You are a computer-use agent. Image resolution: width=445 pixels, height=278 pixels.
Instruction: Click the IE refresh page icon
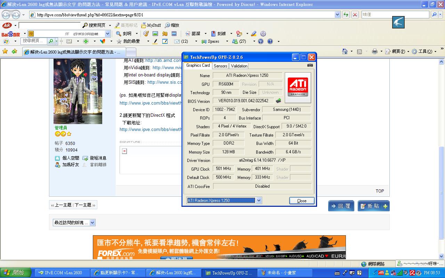[x=346, y=15]
